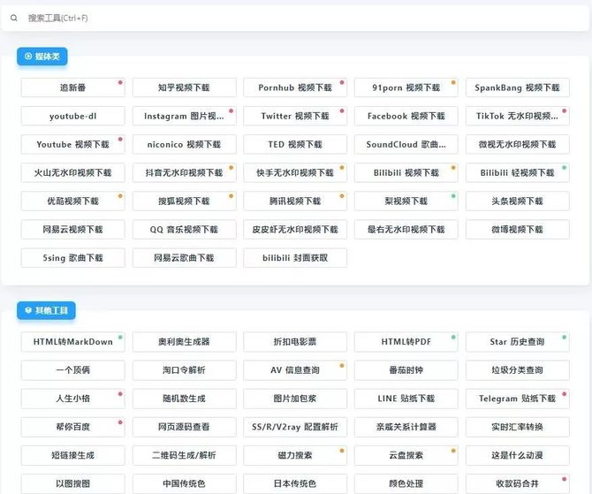Open 番茄时钟 tool
Image resolution: width=592 pixels, height=494 pixels.
(x=406, y=370)
